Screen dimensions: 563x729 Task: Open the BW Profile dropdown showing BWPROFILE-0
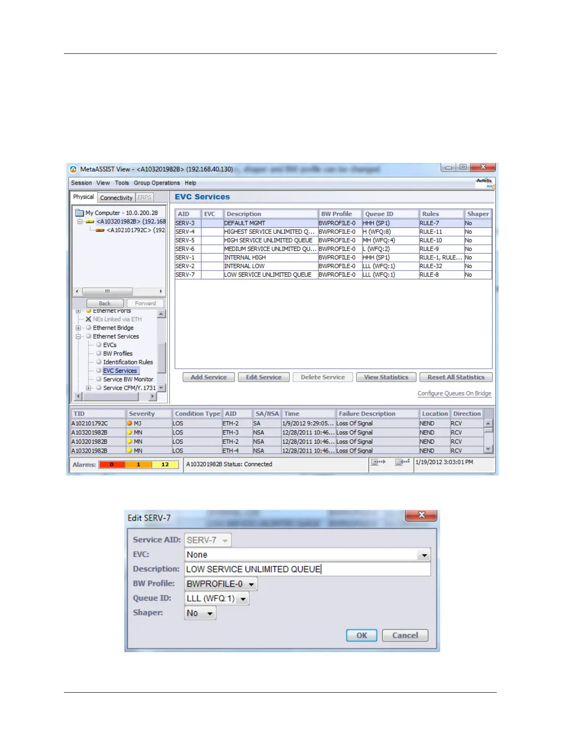click(x=252, y=584)
